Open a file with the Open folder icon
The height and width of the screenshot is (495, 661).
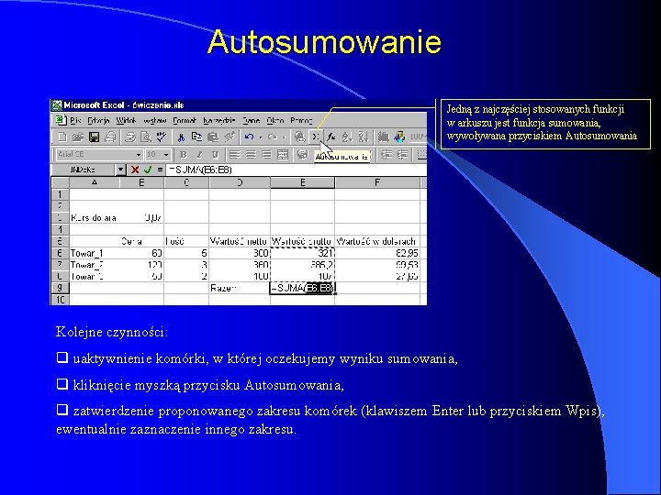point(78,137)
